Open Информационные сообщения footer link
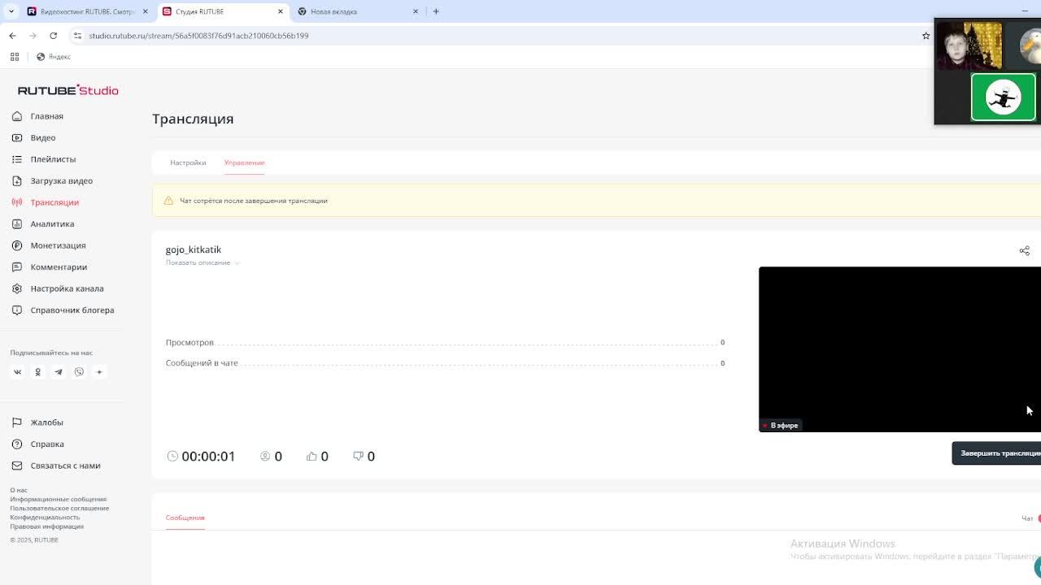1041x585 pixels. point(59,499)
